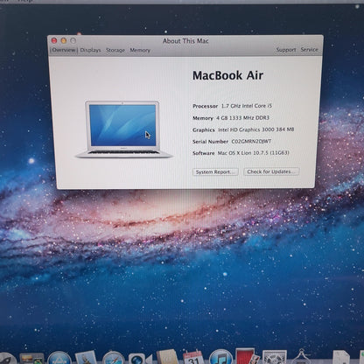Click the MacBook Air laptop image

point(123,129)
